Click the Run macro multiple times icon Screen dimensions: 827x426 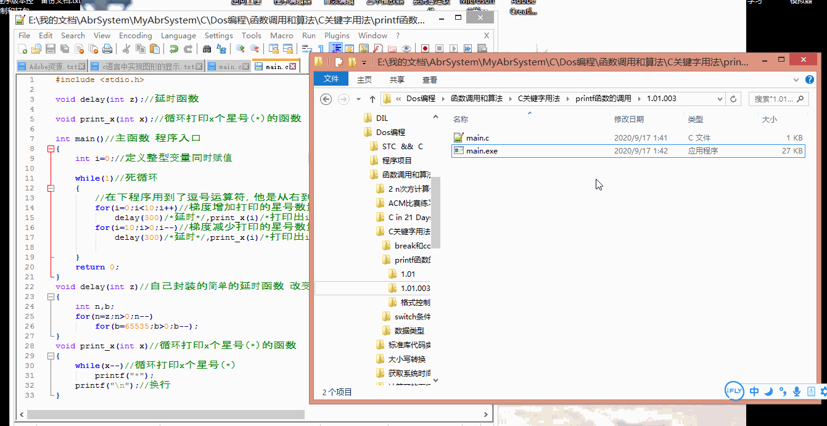click(x=467, y=49)
